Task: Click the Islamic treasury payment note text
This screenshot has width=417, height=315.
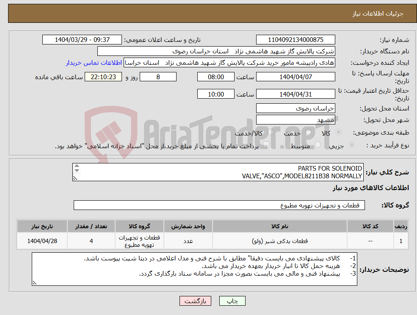Action: coord(157,146)
